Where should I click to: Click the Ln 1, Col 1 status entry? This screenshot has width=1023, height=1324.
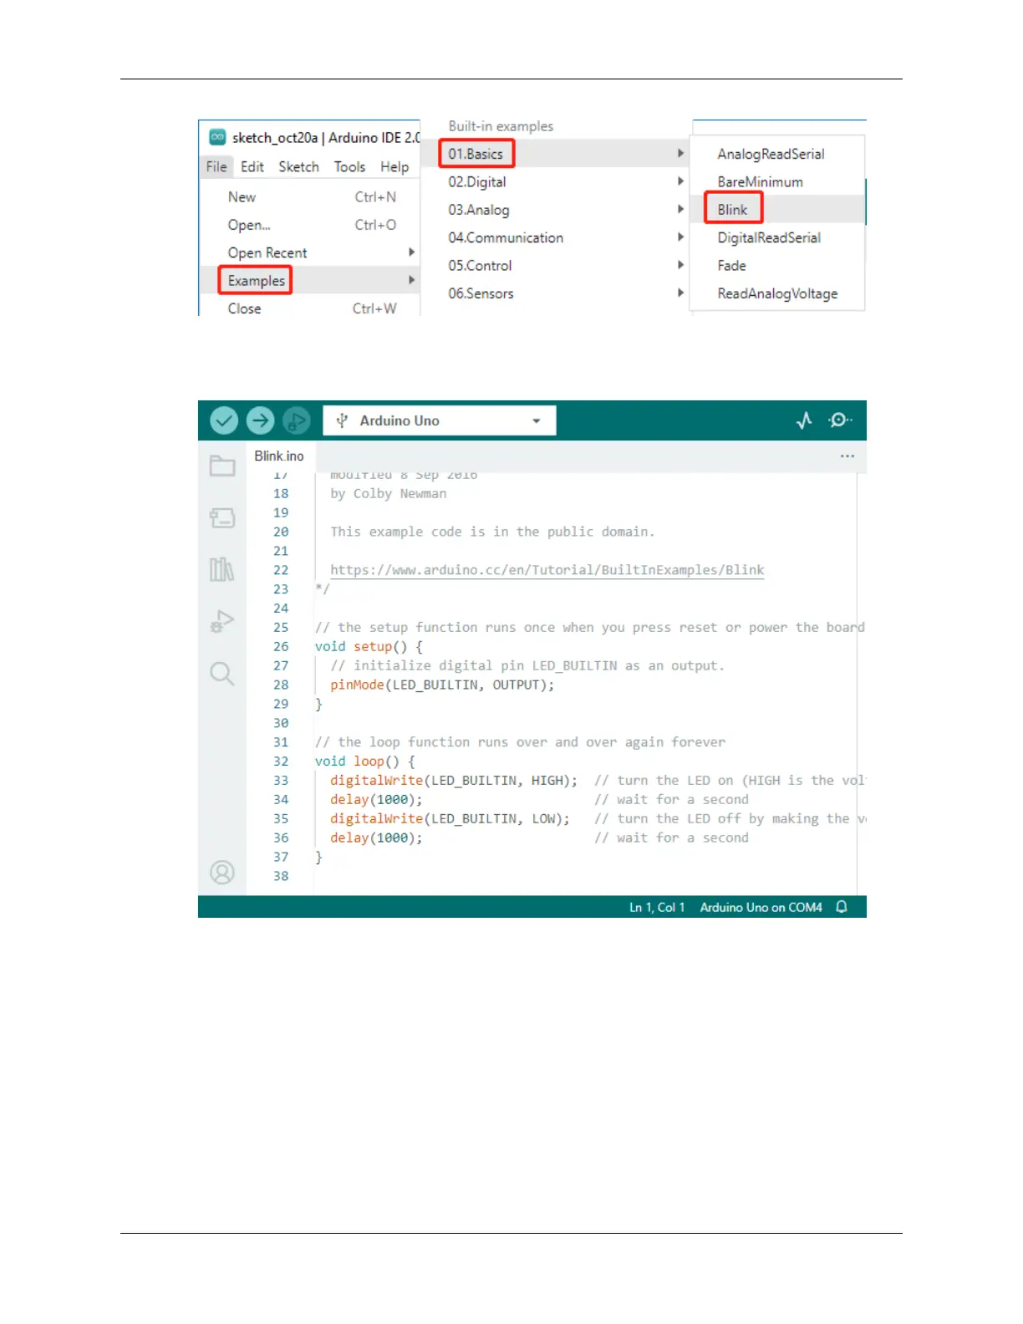click(657, 907)
